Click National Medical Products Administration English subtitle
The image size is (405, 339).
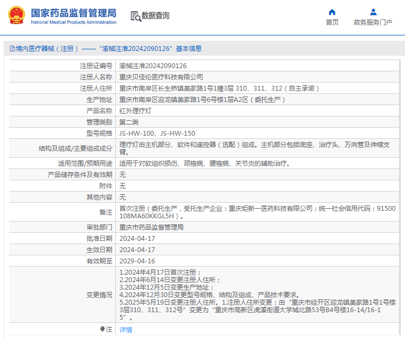point(73,22)
